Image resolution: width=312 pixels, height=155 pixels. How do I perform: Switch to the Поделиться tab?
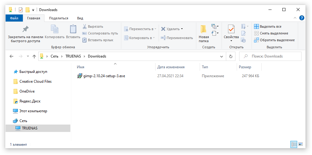59,18
